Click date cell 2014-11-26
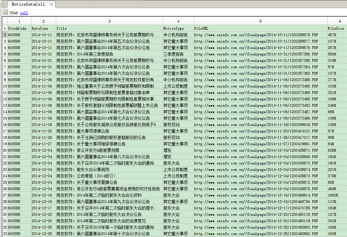The height and width of the screenshot is (237, 347). [44, 137]
